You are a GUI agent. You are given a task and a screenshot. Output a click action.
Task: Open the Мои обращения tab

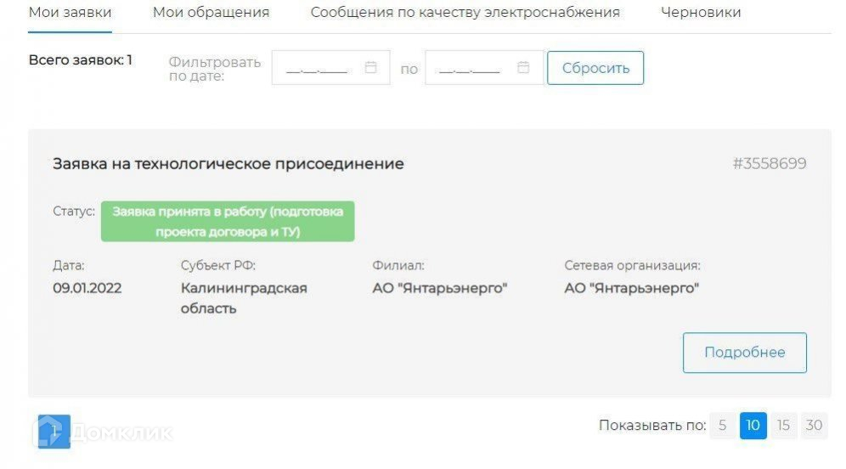211,13
